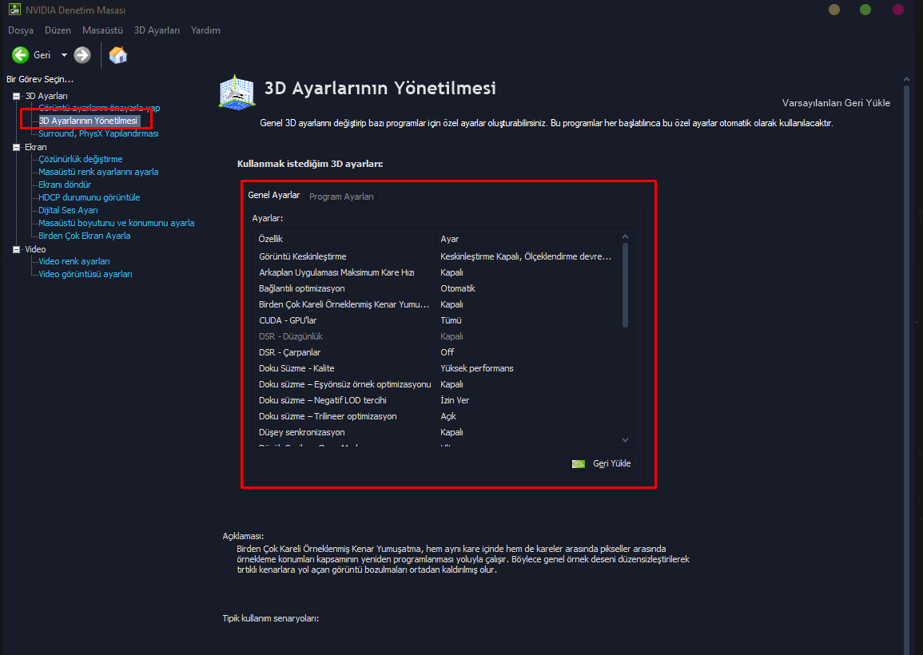The image size is (923, 655).
Task: Open HDCP durumunu görüntüle page
Action: (x=89, y=198)
